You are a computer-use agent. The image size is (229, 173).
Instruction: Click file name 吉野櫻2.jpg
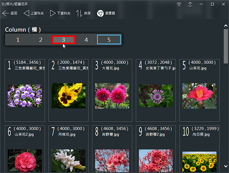click(155, 134)
